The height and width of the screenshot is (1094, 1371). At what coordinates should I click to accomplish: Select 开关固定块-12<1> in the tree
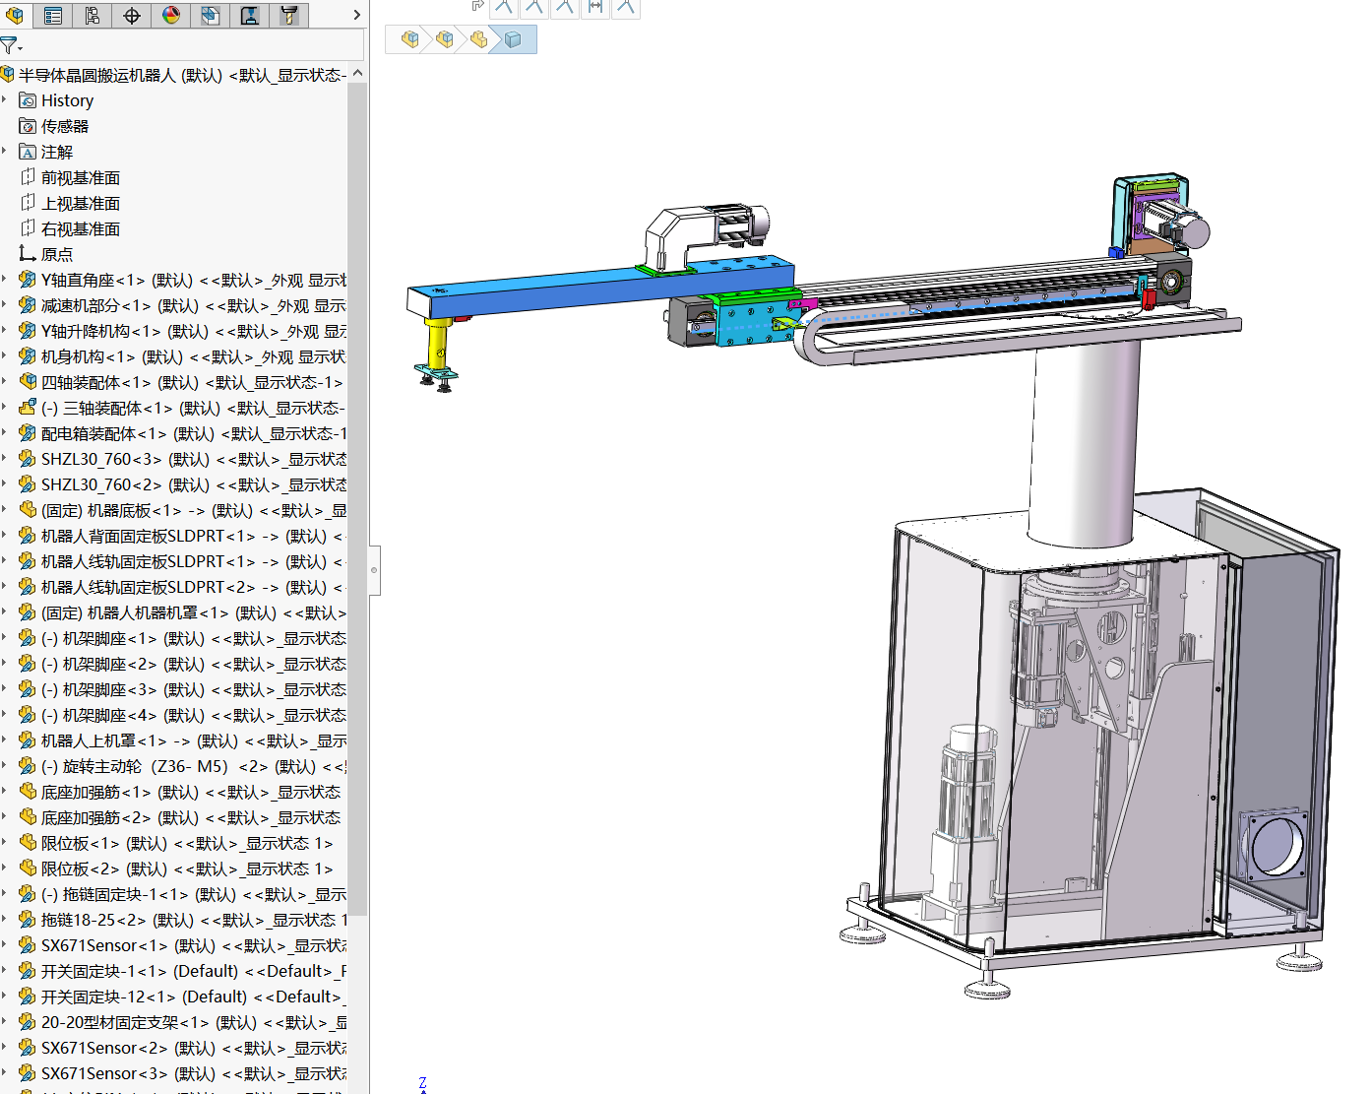pyautogui.click(x=194, y=997)
